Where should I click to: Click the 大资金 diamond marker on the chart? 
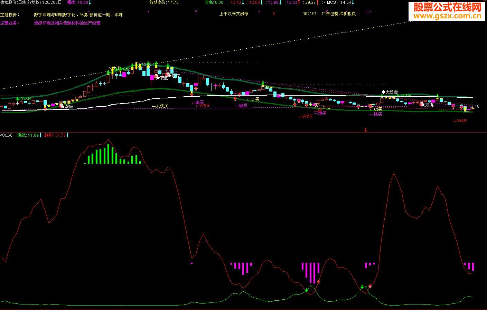point(383,92)
